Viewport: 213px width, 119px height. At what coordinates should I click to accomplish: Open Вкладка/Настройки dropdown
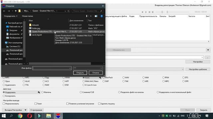(25, 110)
